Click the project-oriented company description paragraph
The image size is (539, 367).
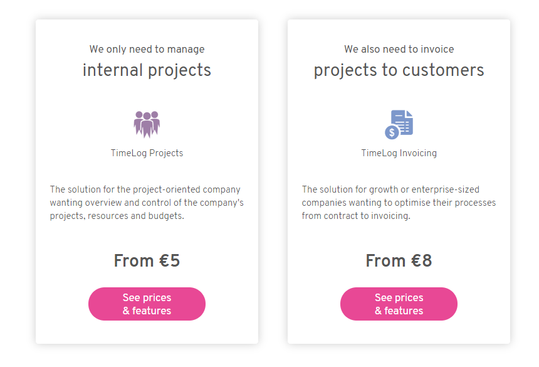click(x=147, y=203)
